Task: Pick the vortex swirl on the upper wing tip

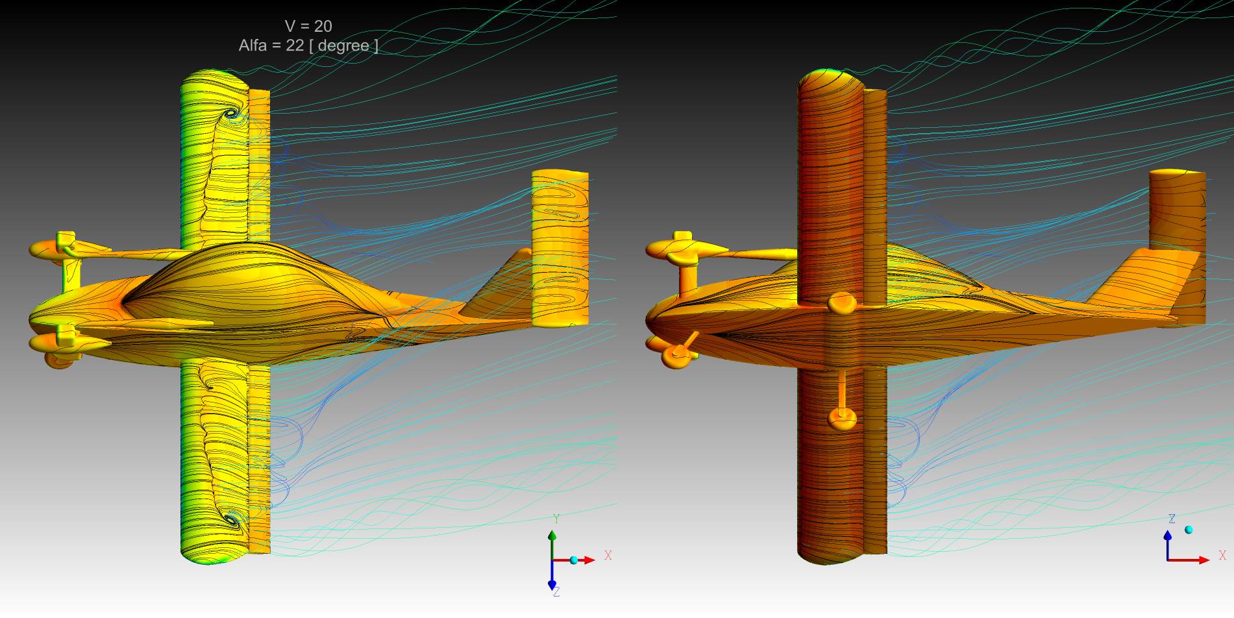Action: click(230, 115)
